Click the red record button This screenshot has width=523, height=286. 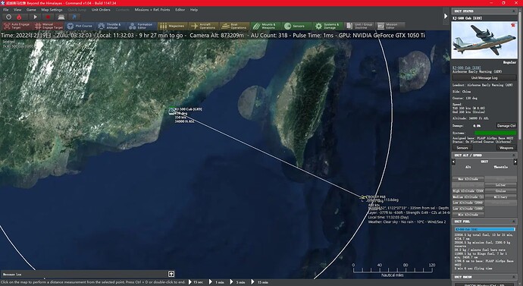[48, 17]
